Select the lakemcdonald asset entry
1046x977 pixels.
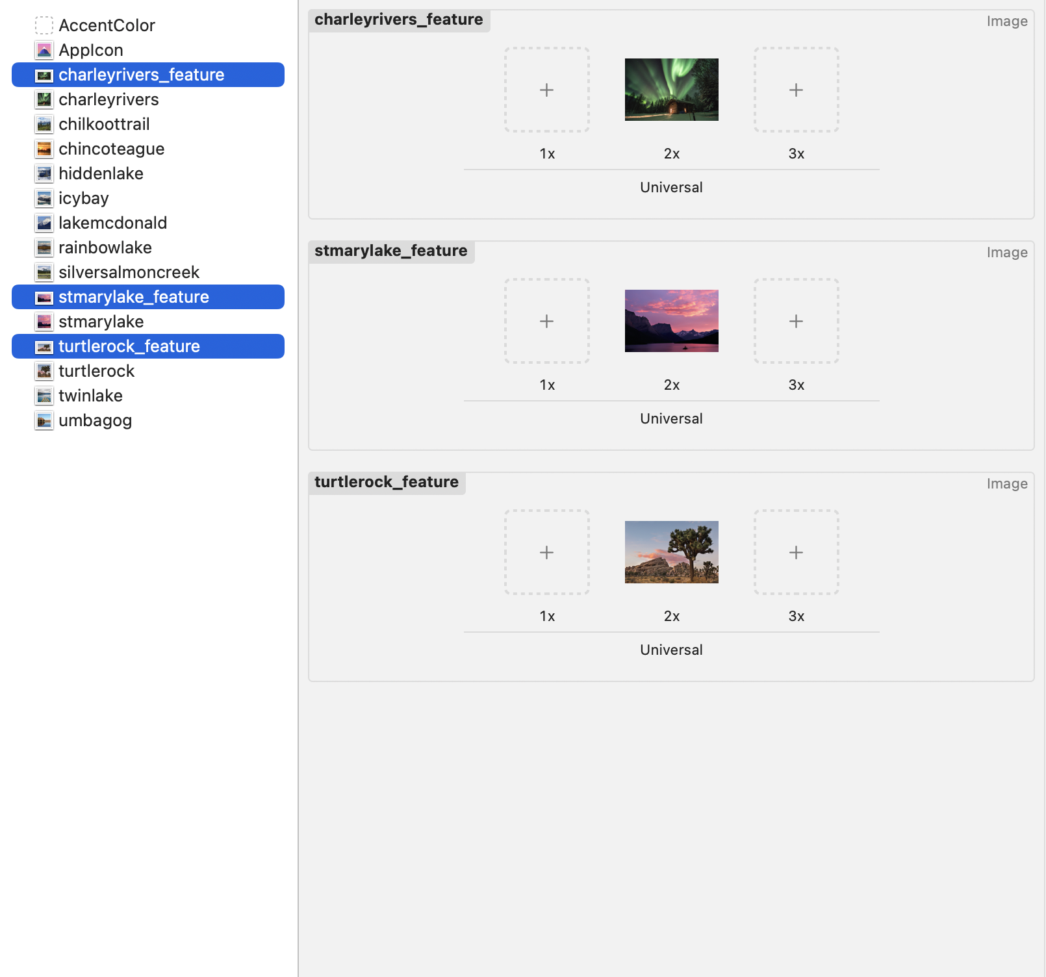coord(112,223)
